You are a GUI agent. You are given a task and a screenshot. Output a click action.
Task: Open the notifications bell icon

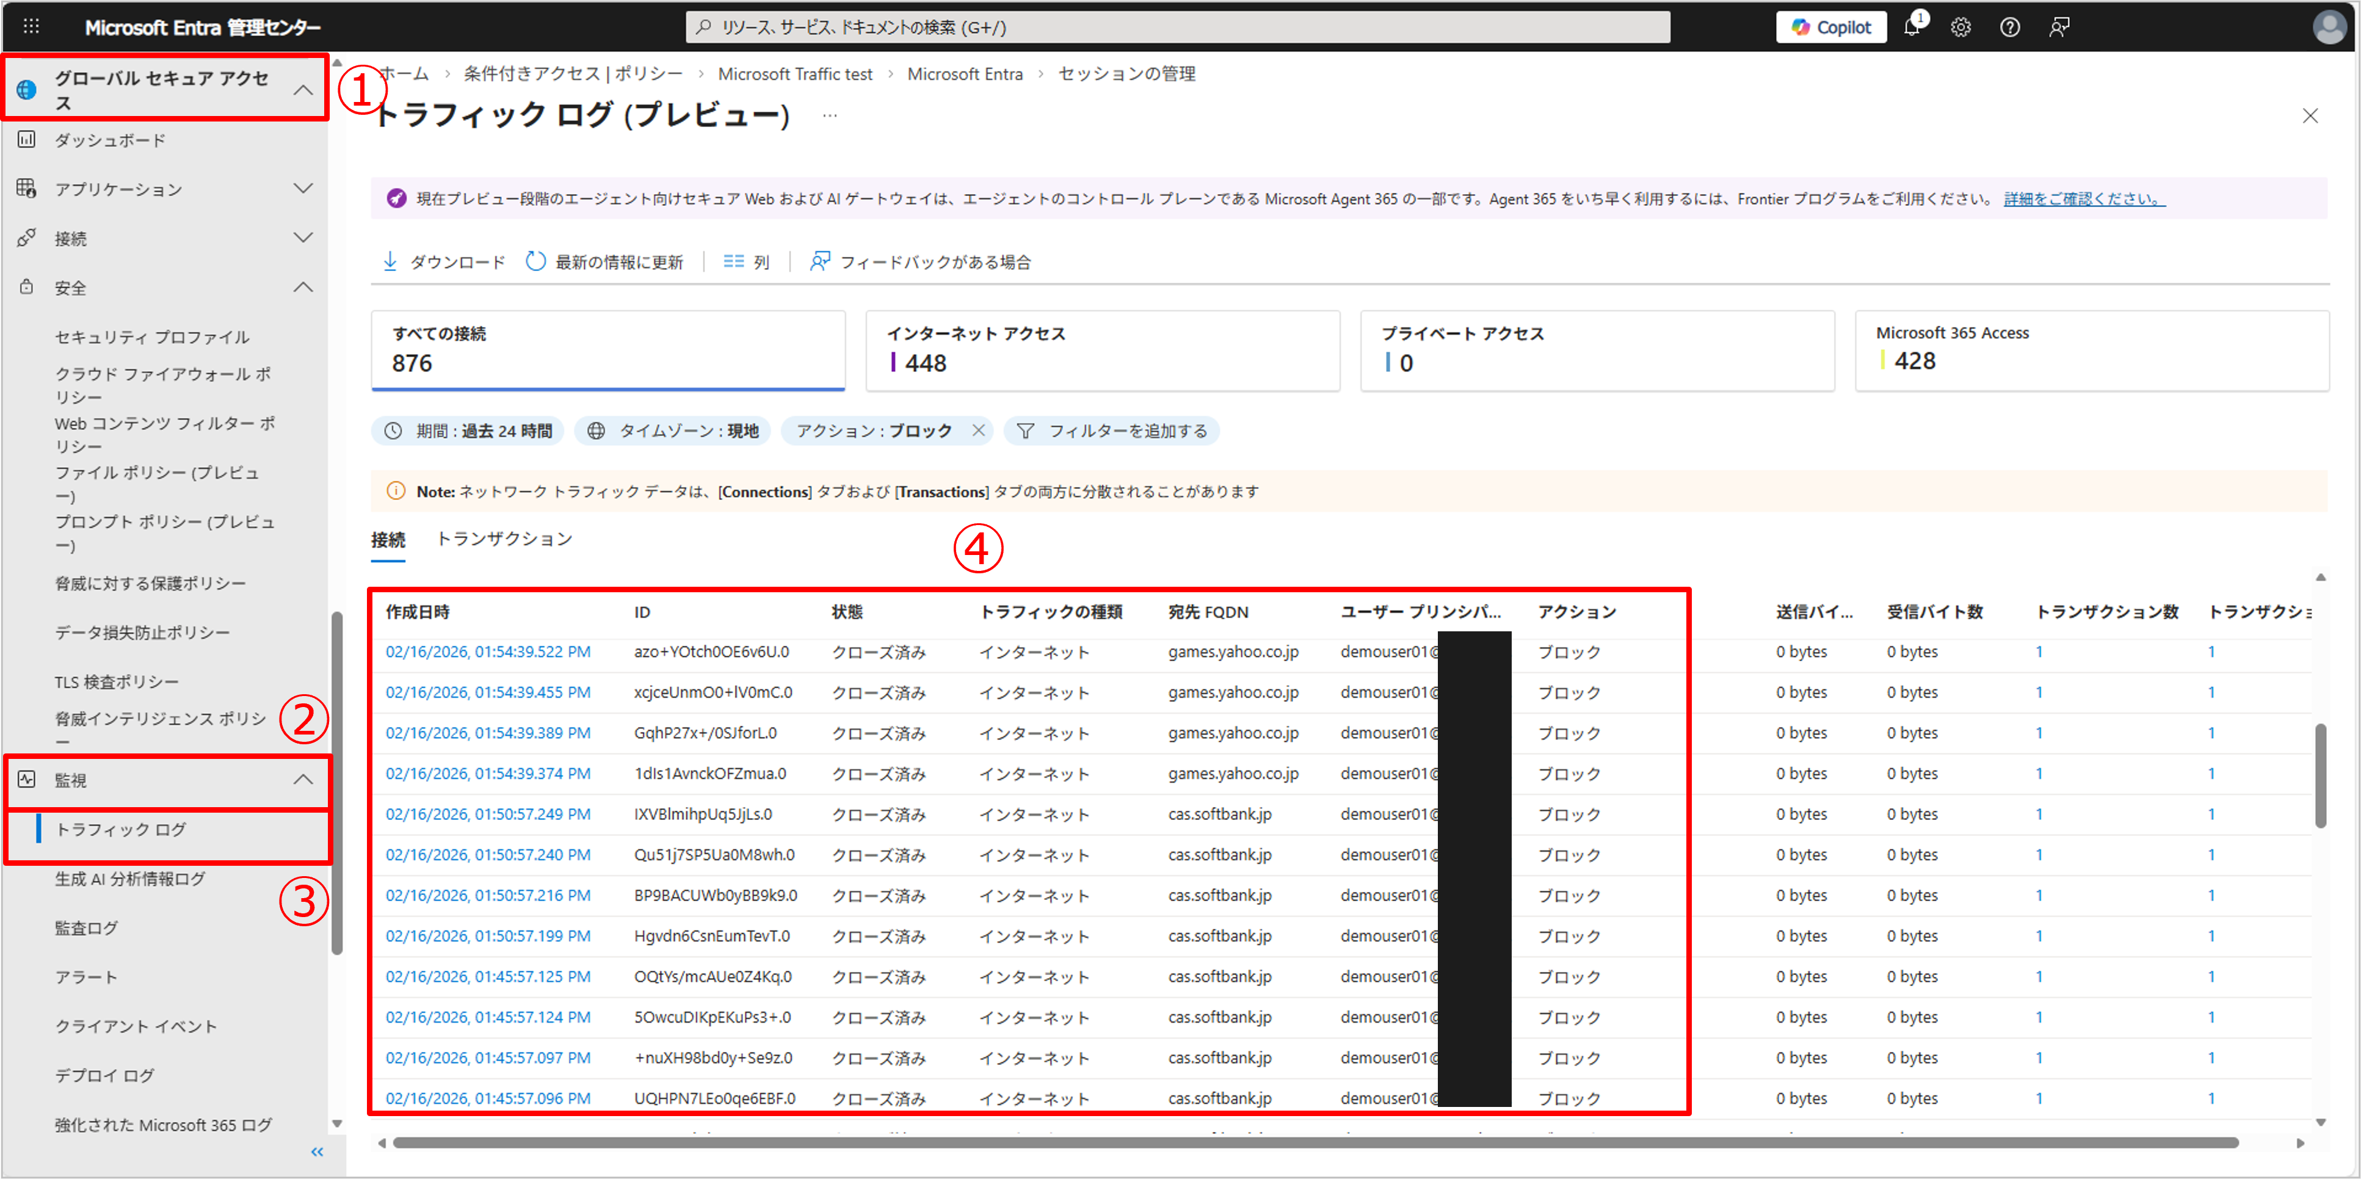[x=1911, y=27]
